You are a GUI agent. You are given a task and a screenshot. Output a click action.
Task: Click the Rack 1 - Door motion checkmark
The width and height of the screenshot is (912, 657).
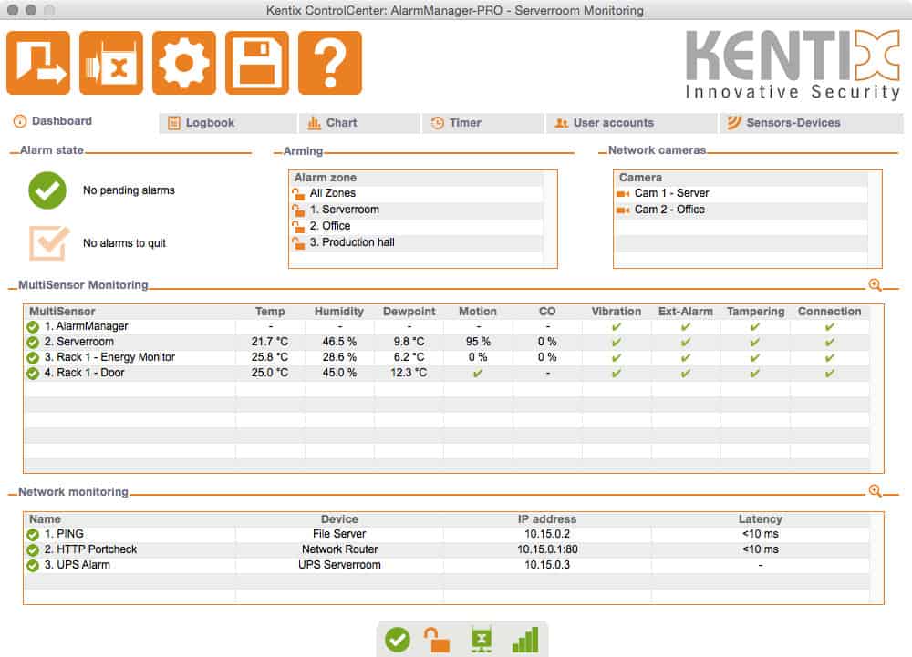[x=478, y=373]
